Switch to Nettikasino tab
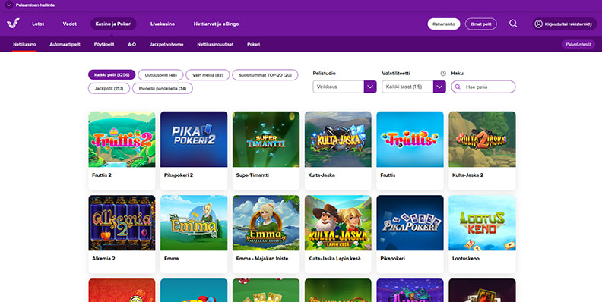 (24, 45)
